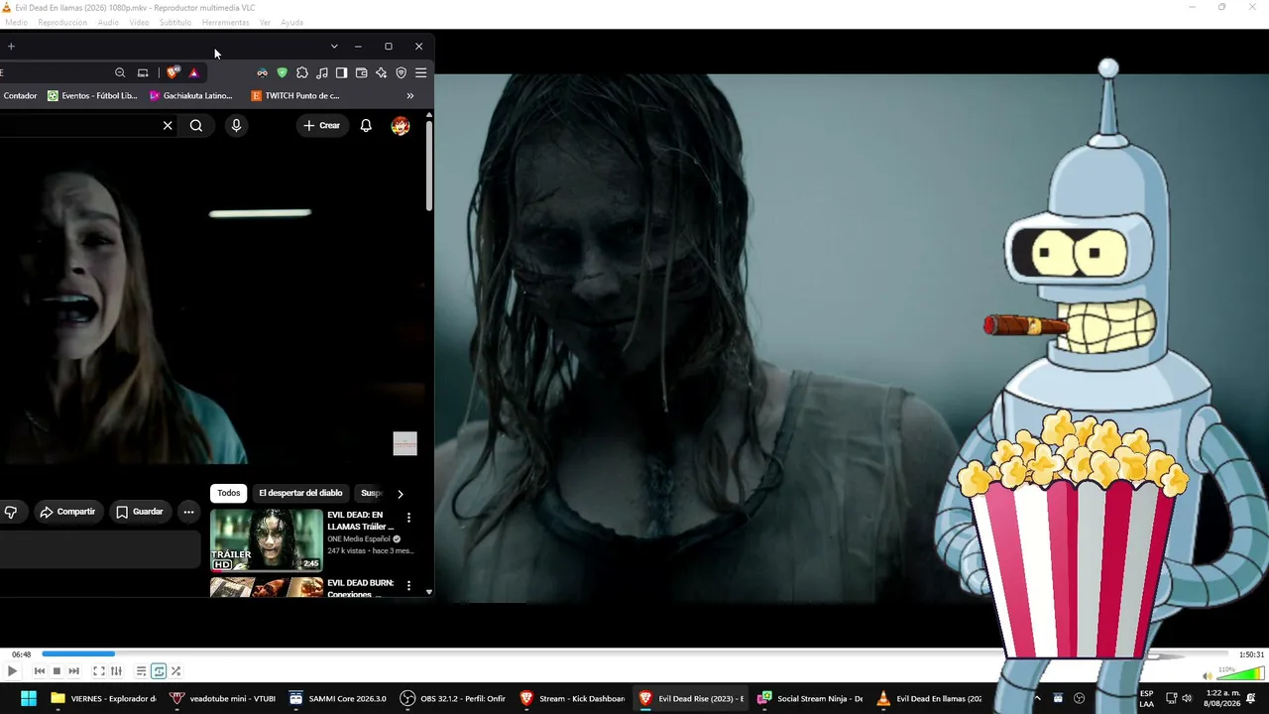This screenshot has height=714, width=1269.
Task: Open the Contador bookmark
Action: pos(20,96)
